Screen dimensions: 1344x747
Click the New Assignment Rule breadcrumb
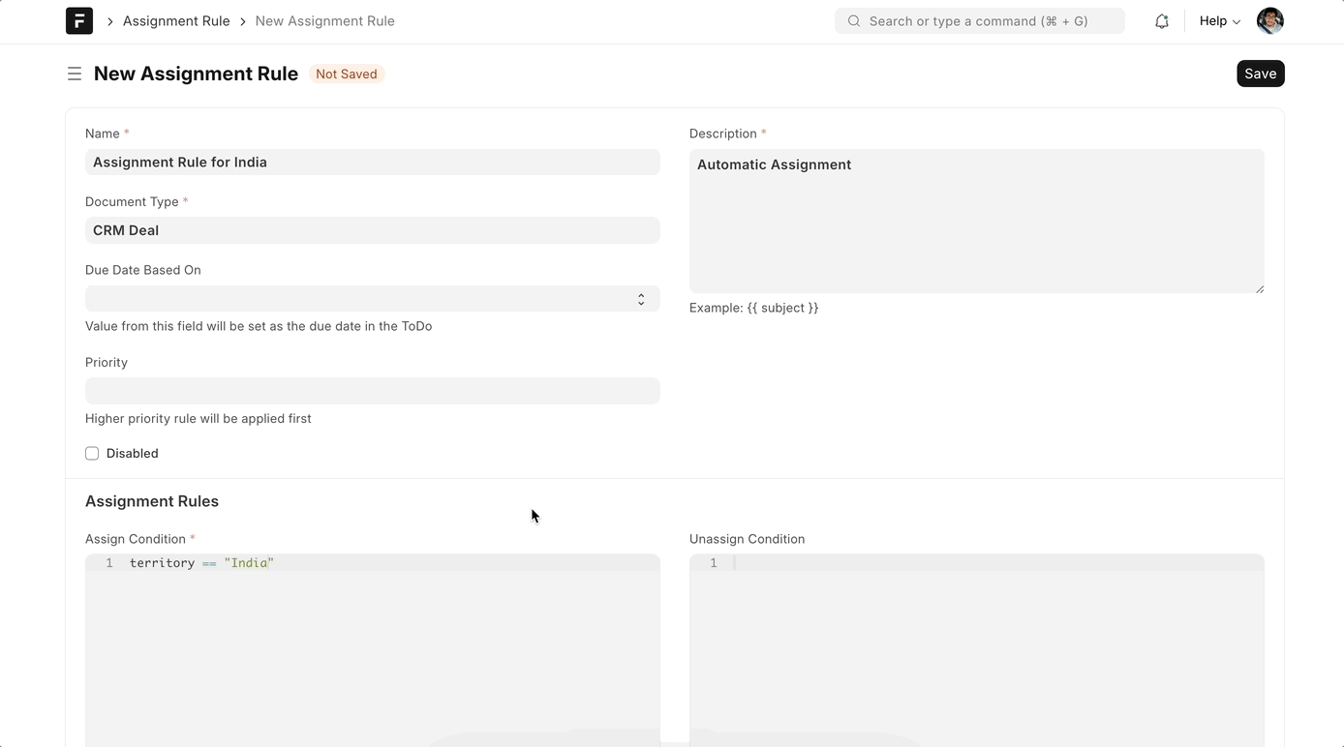pos(325,21)
